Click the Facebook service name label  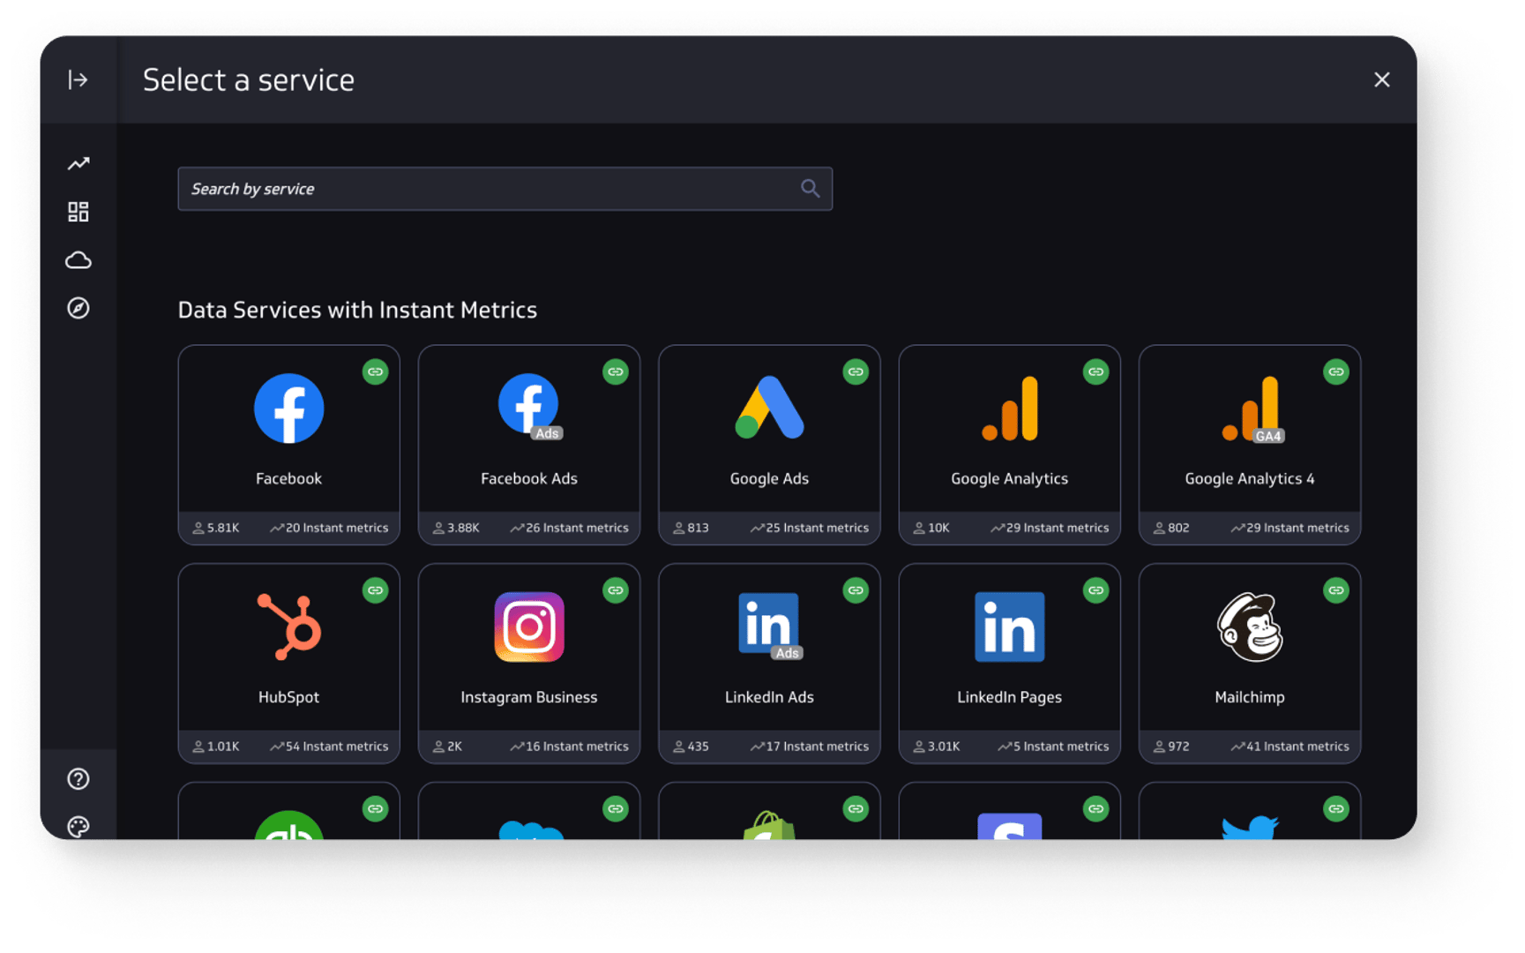[x=288, y=478]
